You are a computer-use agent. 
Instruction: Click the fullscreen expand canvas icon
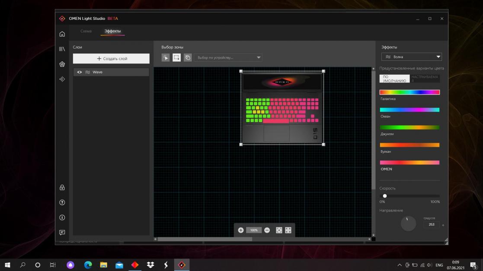pos(288,230)
